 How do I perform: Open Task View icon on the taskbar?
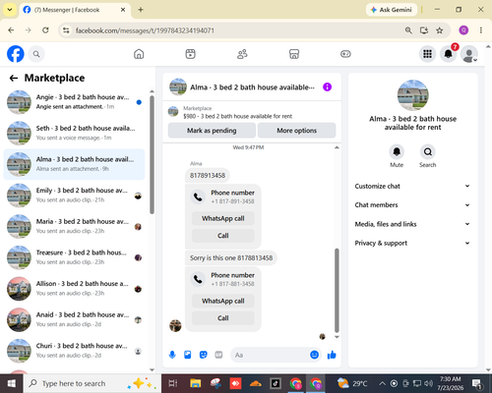(x=173, y=383)
